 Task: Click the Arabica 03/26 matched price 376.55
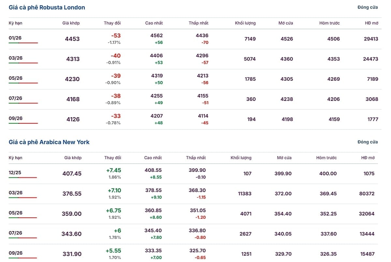[72, 194]
